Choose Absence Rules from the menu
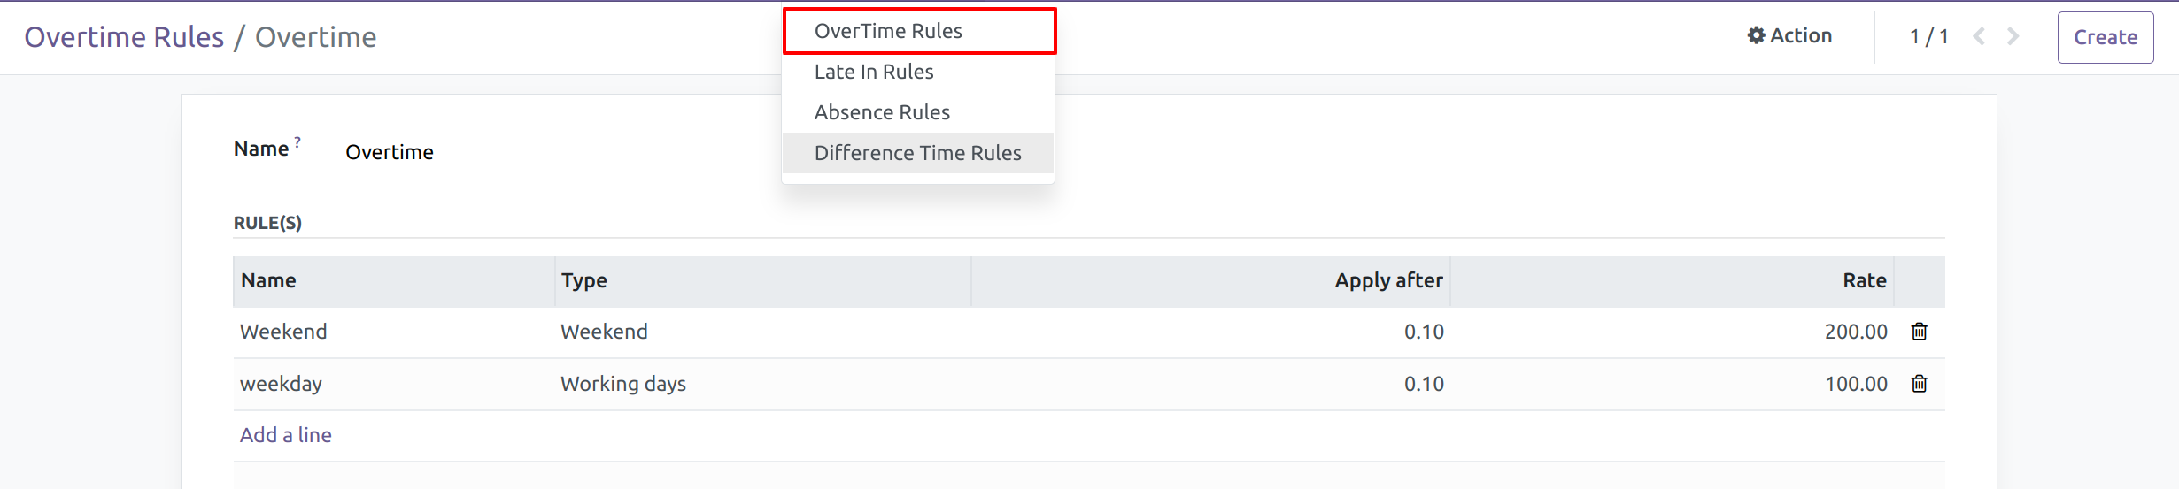Viewport: 2179px width, 489px height. point(882,112)
